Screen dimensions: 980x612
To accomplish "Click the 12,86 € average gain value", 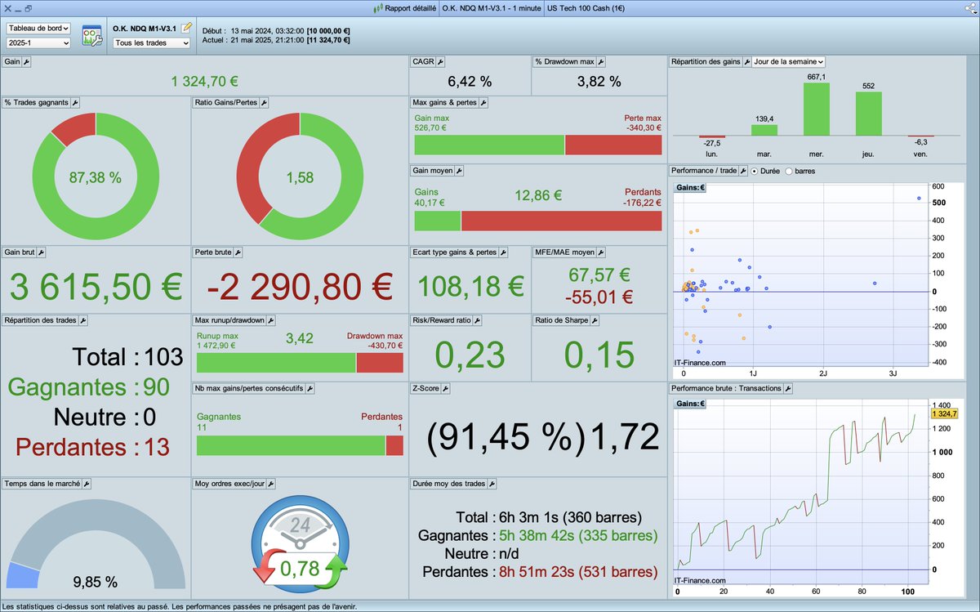I will tap(538, 195).
